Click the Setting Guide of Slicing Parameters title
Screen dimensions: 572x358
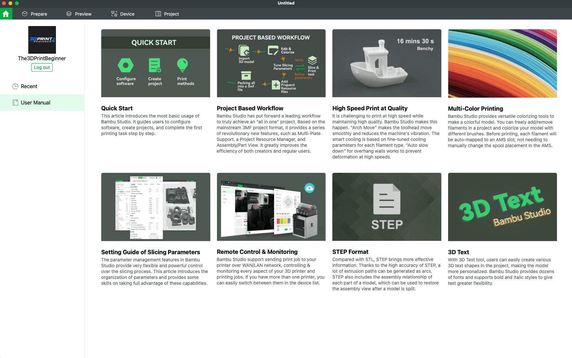tap(150, 252)
